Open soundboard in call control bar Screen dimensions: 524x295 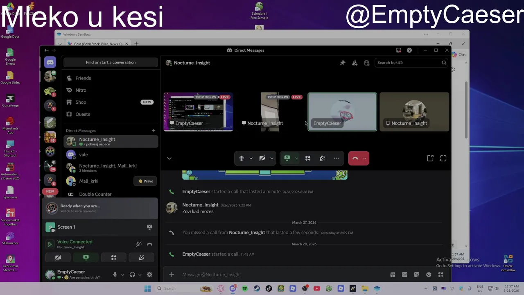coord(322,158)
